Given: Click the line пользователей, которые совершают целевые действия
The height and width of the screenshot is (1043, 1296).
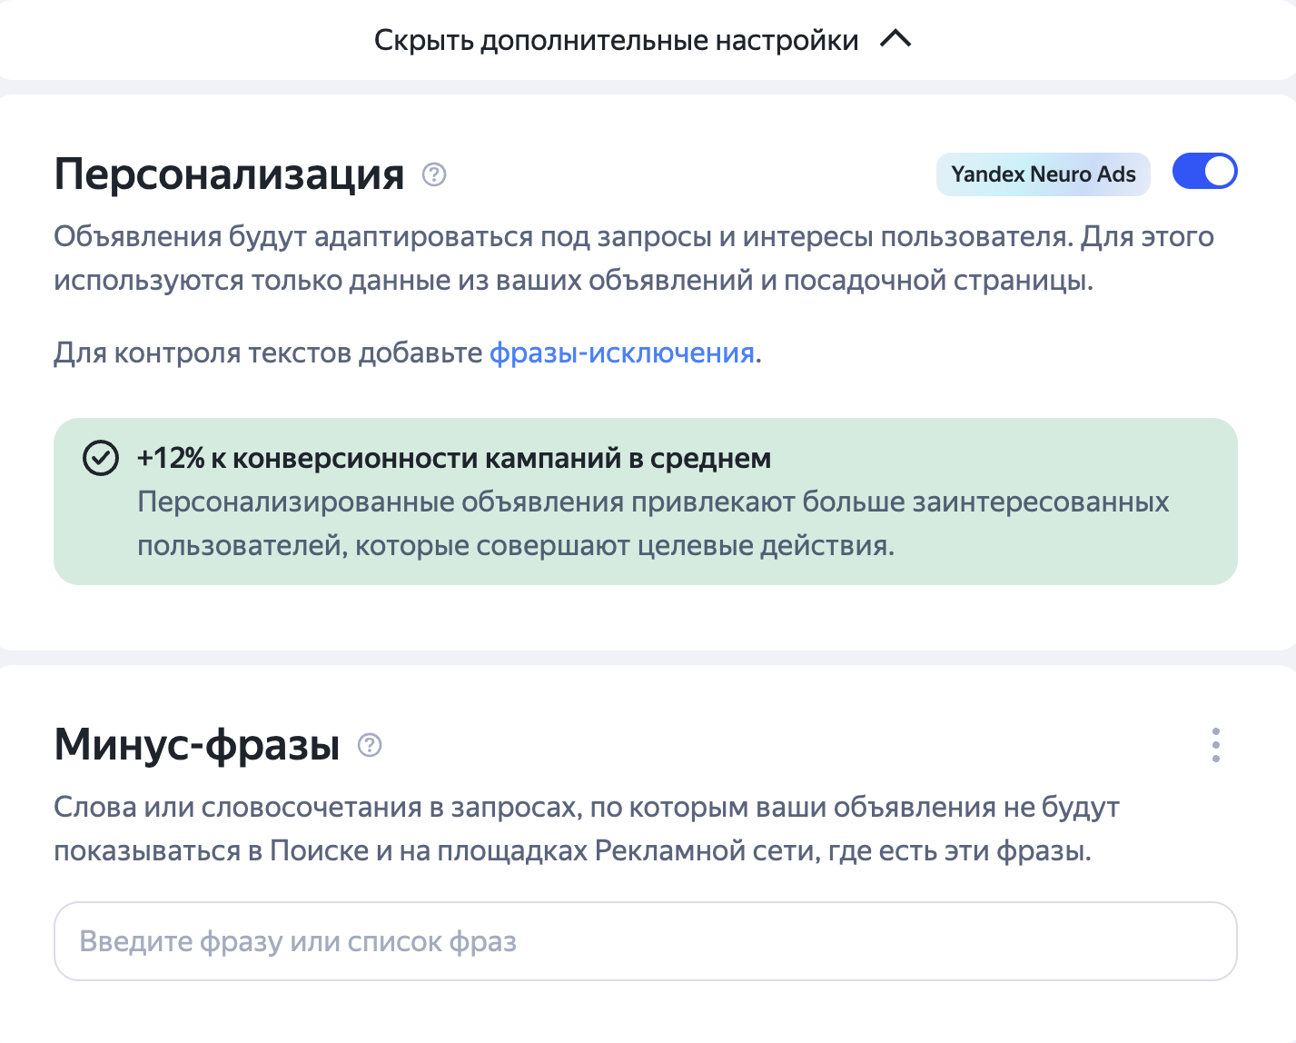Looking at the screenshot, I should pyautogui.click(x=516, y=546).
